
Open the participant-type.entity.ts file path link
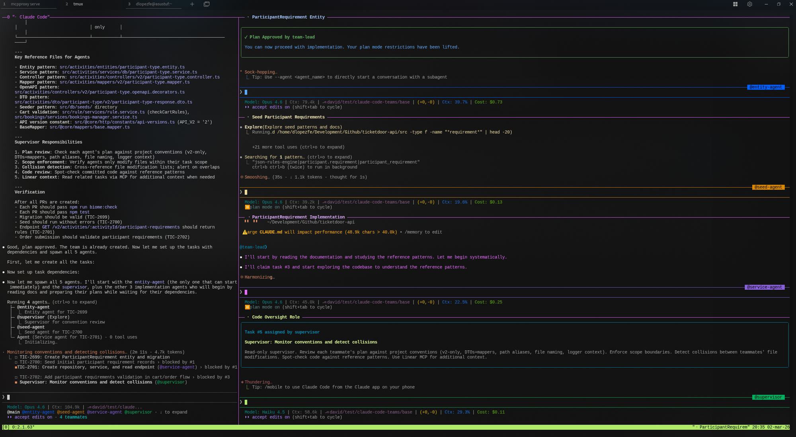pos(122,67)
